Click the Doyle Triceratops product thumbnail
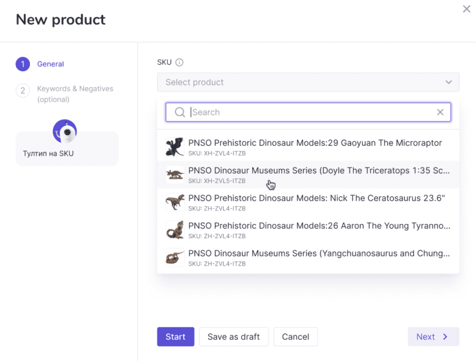476x361 pixels. [x=175, y=174]
